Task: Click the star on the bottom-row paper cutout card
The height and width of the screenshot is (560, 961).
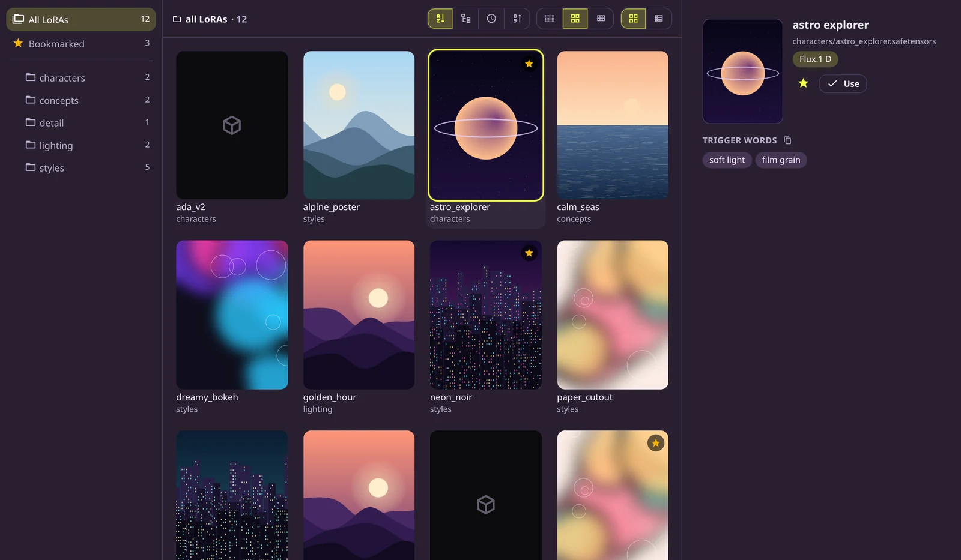Action: (655, 443)
